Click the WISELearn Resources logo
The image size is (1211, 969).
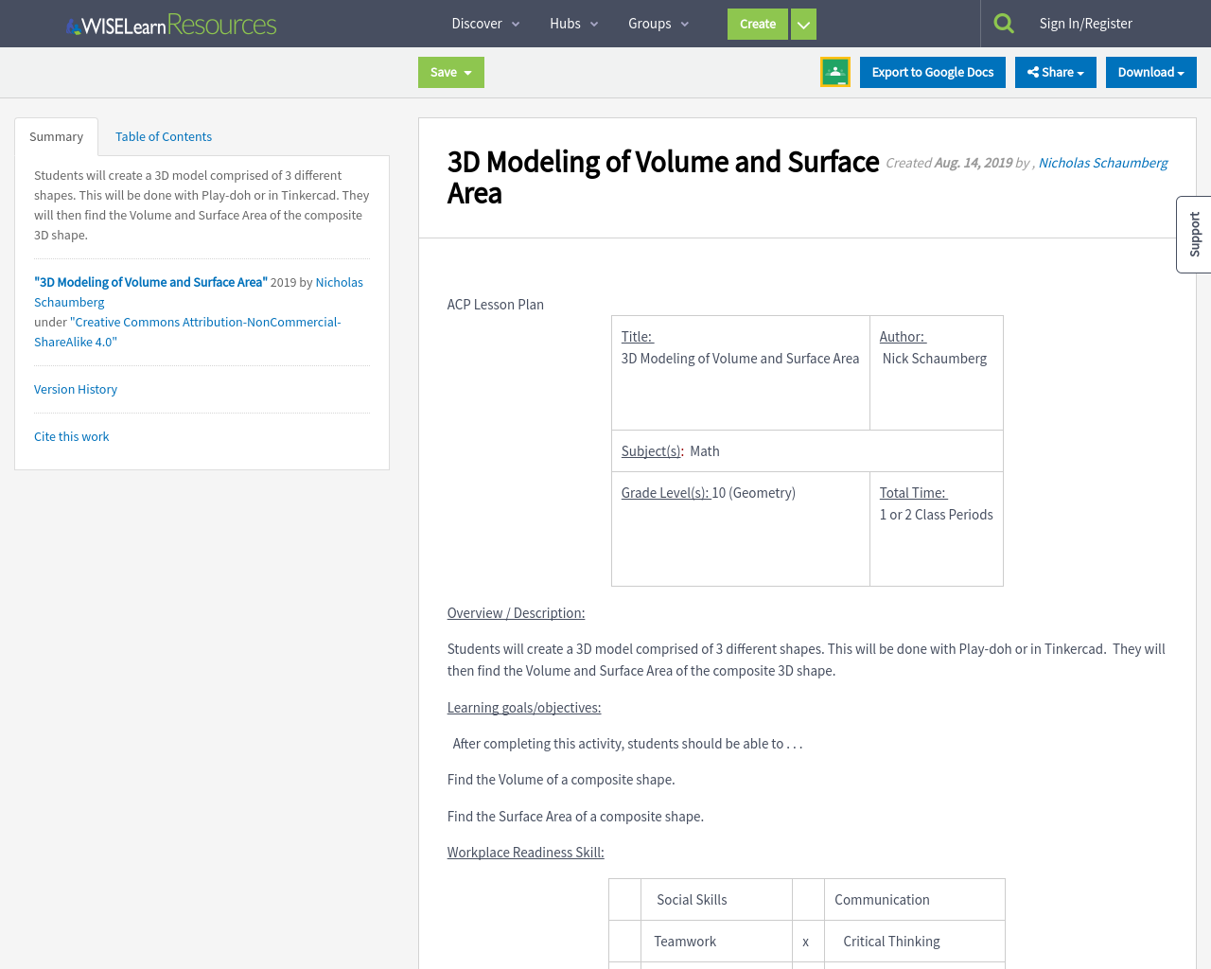click(x=170, y=24)
